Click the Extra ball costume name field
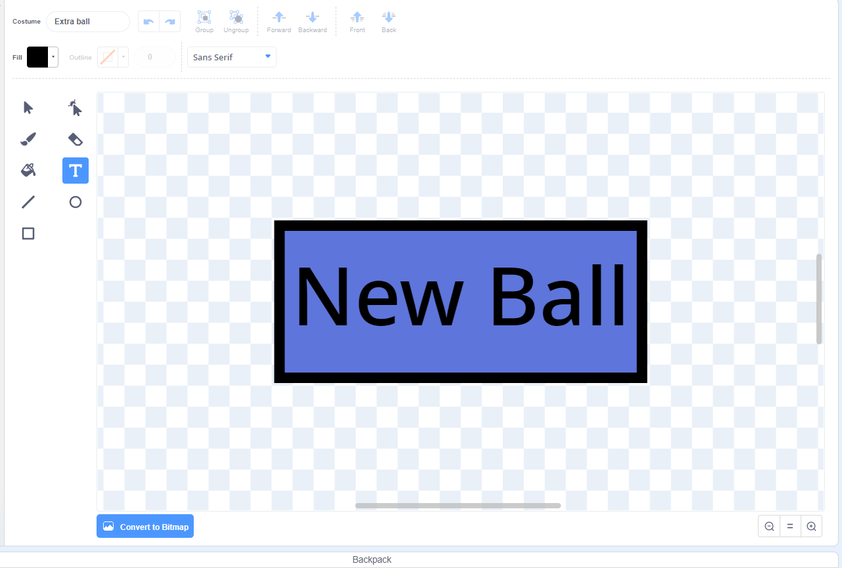 click(x=87, y=21)
